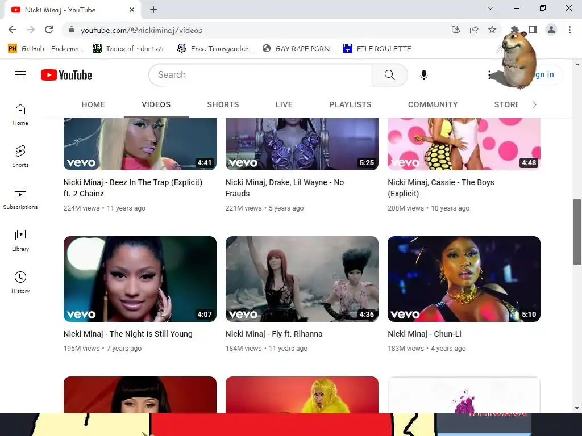
Task: Open the Chrome side panel icon
Action: point(533,30)
